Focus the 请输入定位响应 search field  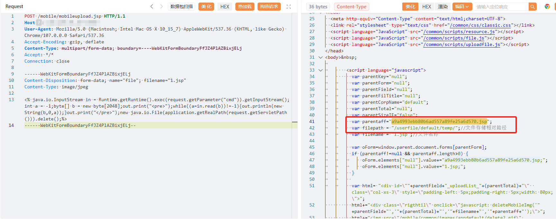click(x=501, y=6)
